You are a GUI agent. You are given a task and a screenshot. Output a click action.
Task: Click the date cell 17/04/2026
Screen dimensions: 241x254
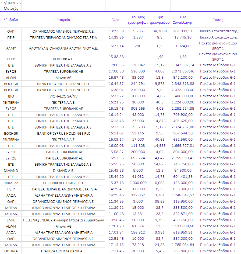[11, 3]
